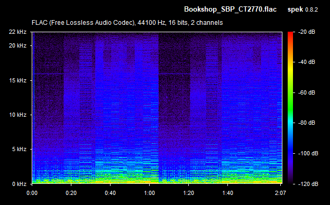This screenshot has width=330, height=205.
Task: Click the red top of the color scale
Action: click(290, 34)
